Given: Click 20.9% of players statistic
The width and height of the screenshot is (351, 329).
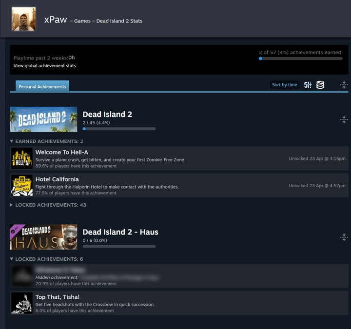Looking at the screenshot, I should (x=76, y=284).
